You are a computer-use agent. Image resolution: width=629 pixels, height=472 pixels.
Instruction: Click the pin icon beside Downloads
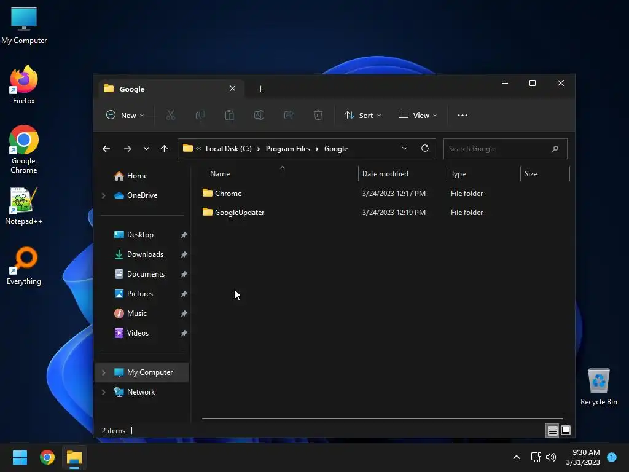point(184,254)
